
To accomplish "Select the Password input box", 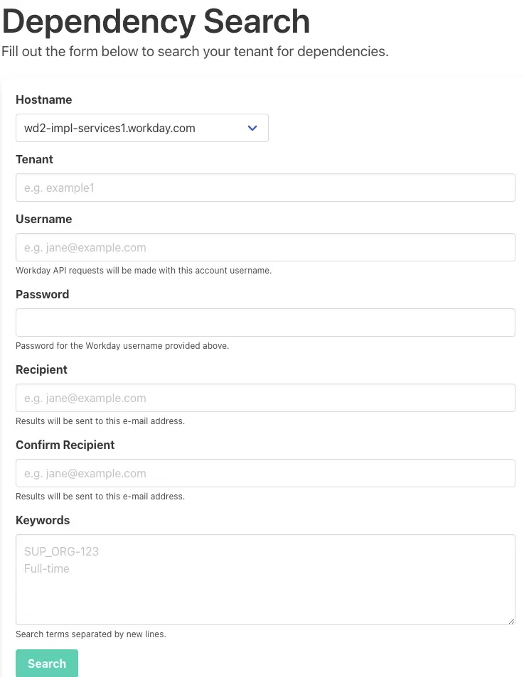I will [x=265, y=323].
